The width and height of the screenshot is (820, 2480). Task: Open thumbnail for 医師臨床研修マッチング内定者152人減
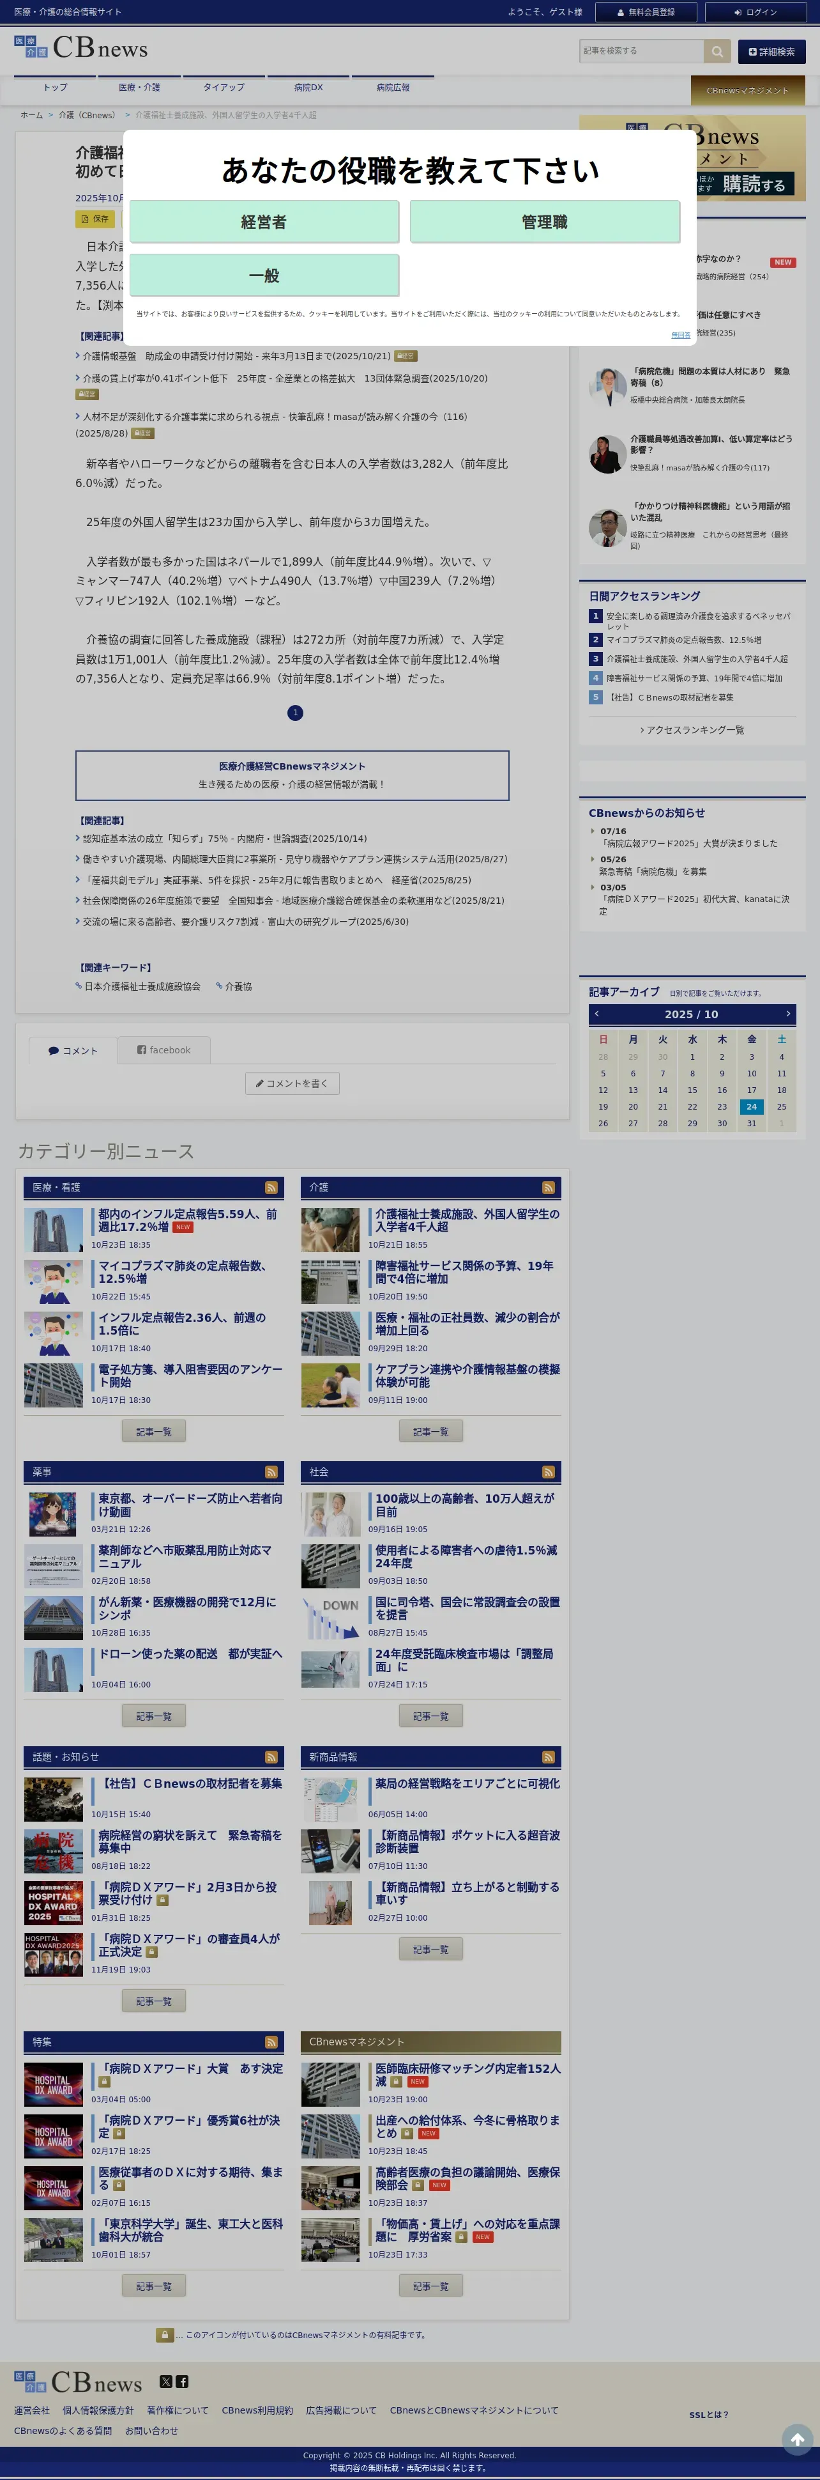[x=330, y=2083]
